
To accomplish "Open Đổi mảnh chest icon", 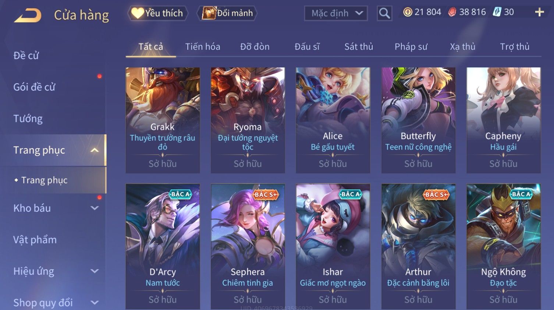I will tap(227, 13).
